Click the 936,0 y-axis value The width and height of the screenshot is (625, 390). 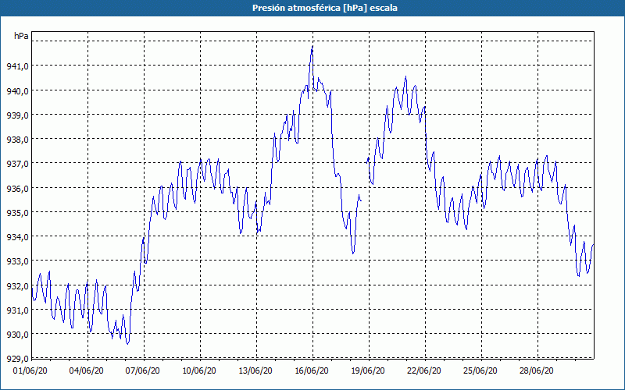[17, 189]
